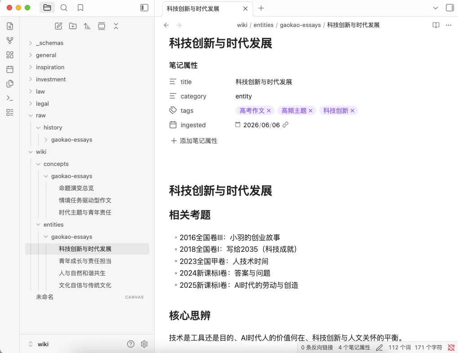Click the bottom ribbon list icon

(x=9, y=112)
